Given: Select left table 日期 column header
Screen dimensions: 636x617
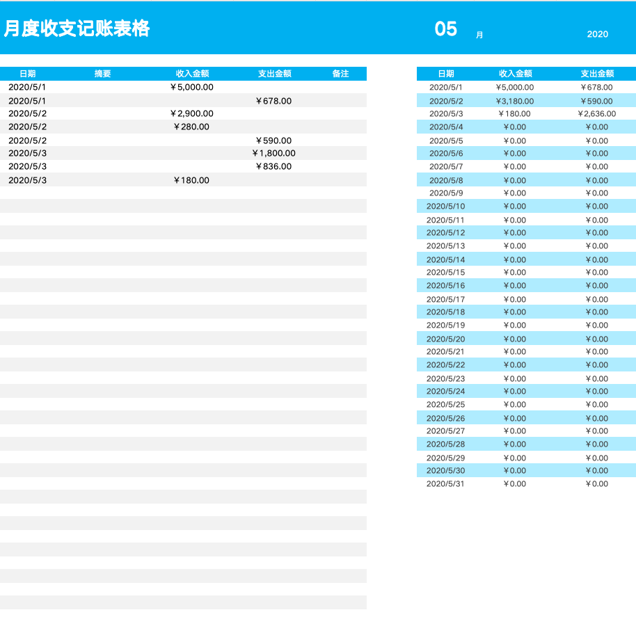Looking at the screenshot, I should coord(28,73).
